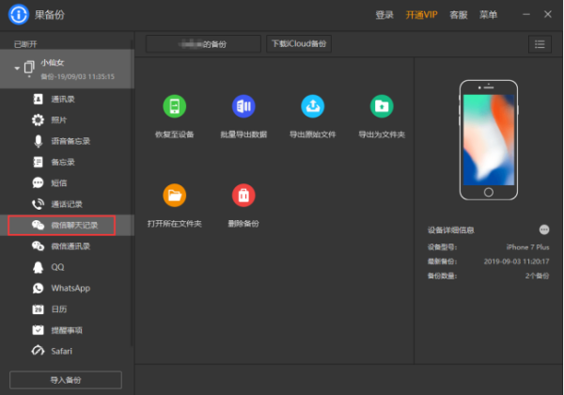Open the Safari compass icon
This screenshot has width=564, height=395.
pos(38,351)
